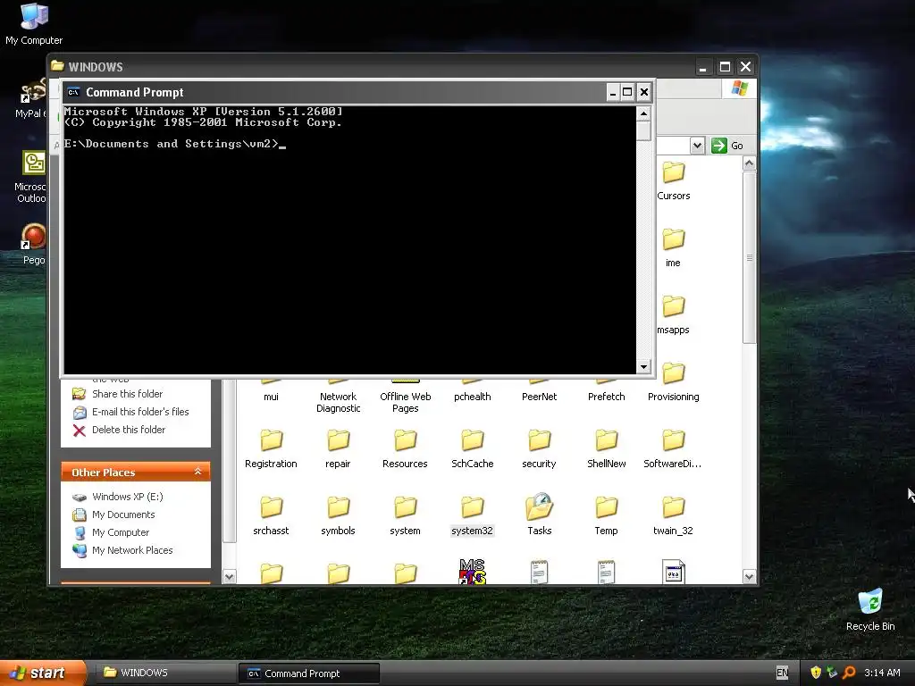915x686 pixels.
Task: Switch to Command Prompt taskbar button
Action: point(308,673)
